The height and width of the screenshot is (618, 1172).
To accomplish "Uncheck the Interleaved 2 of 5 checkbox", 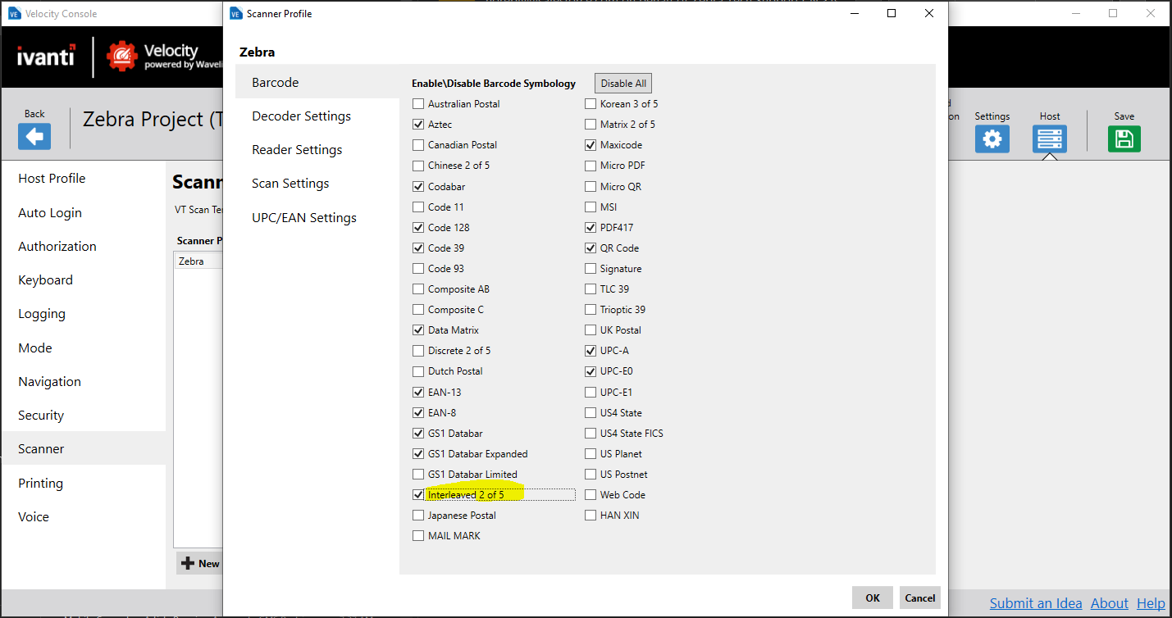I will (x=419, y=495).
